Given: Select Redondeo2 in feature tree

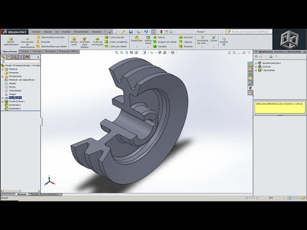Looking at the screenshot, I should [13, 109].
